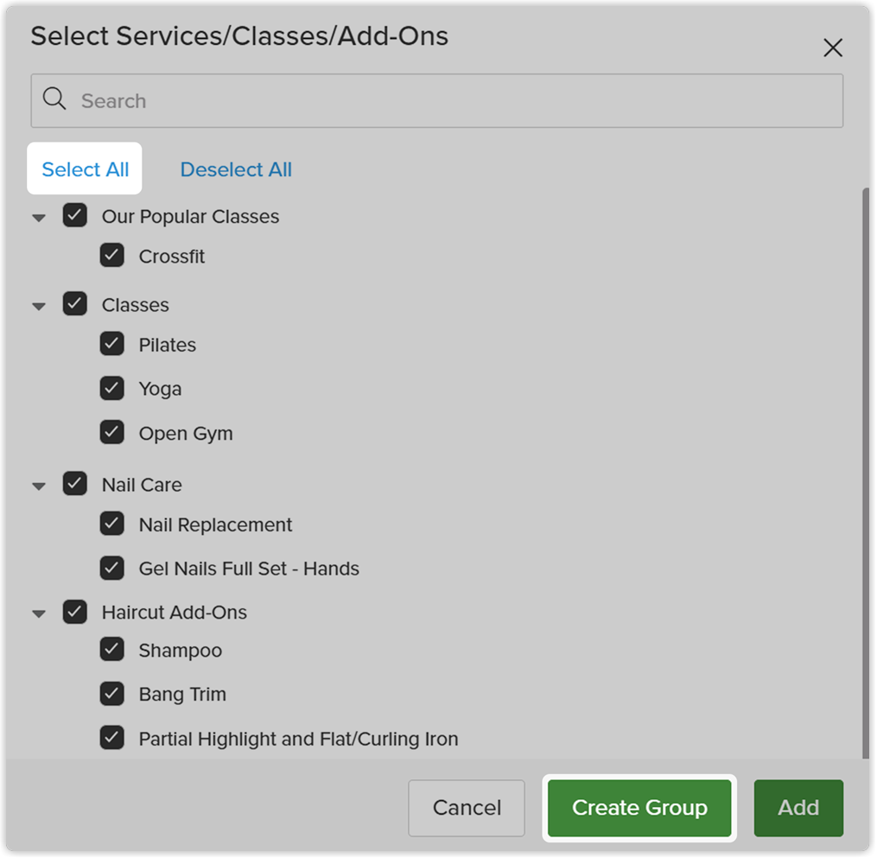877x858 pixels.
Task: Close the Select Services dialog with X
Action: click(x=832, y=48)
